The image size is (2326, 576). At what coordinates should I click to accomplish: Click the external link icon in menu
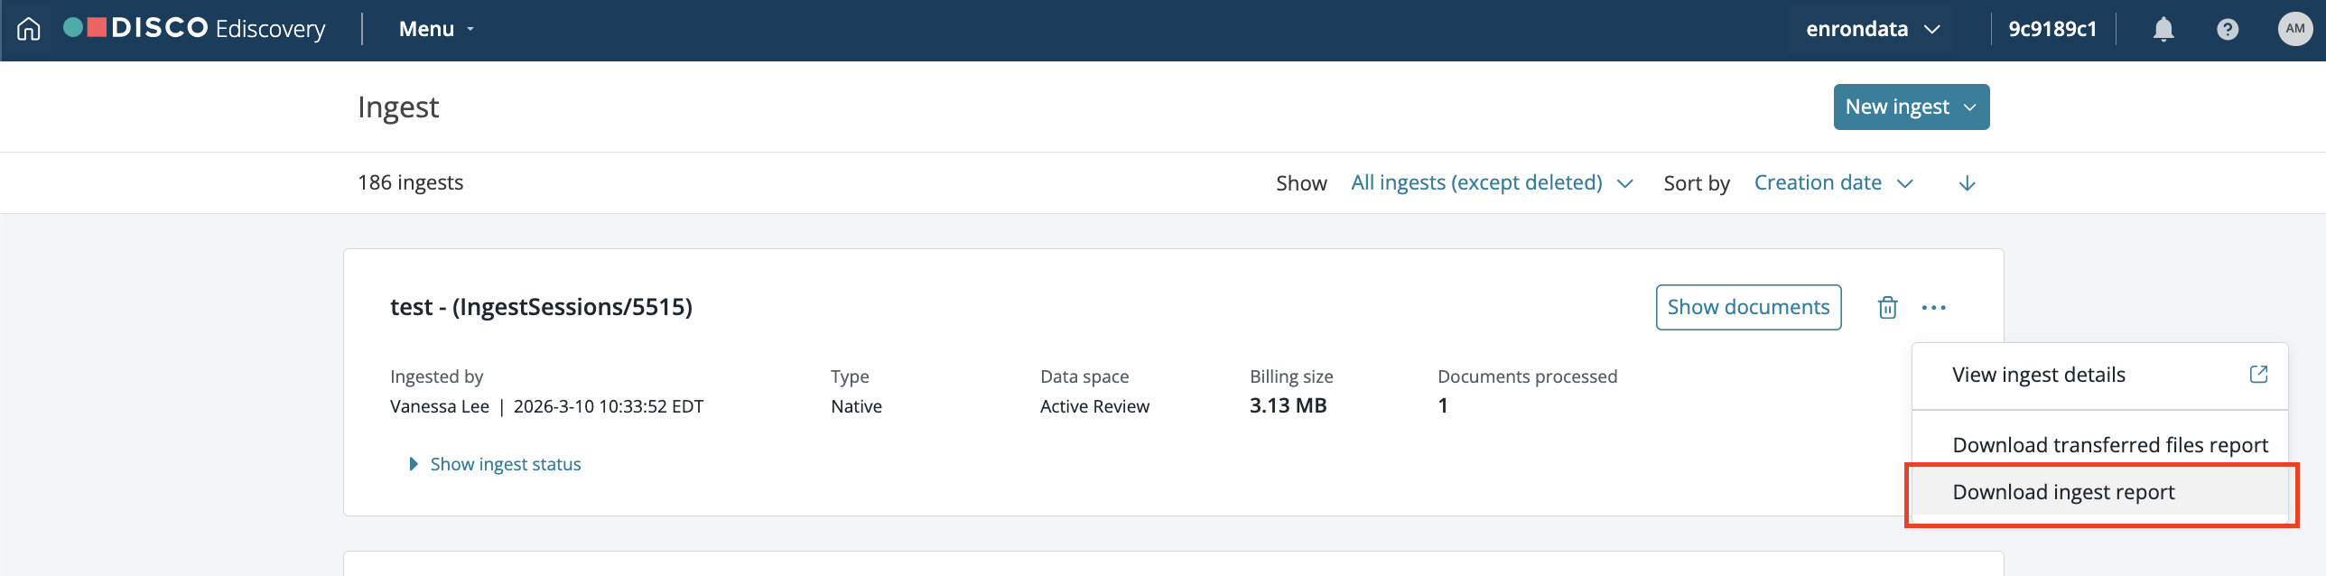pos(2258,374)
